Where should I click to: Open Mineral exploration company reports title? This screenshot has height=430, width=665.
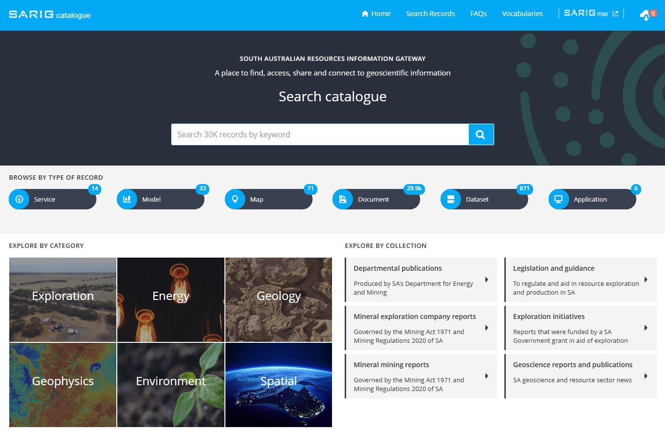415,317
